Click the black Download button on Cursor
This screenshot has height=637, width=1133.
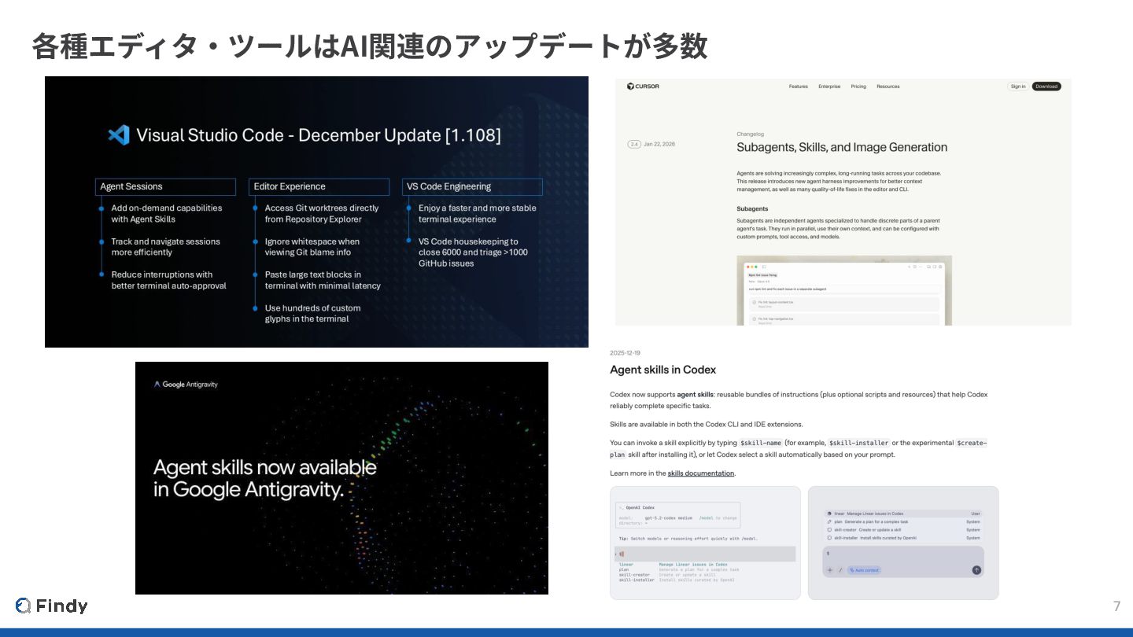[x=1046, y=87]
